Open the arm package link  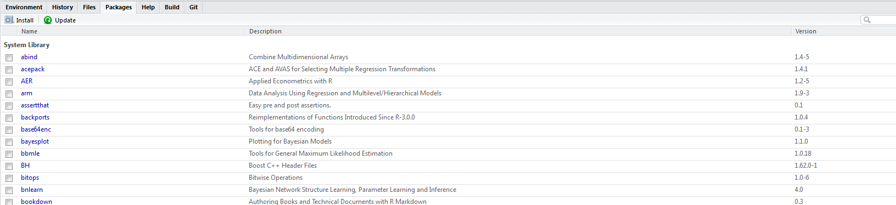(26, 93)
